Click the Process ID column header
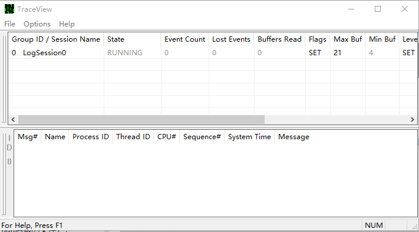 [x=91, y=137]
